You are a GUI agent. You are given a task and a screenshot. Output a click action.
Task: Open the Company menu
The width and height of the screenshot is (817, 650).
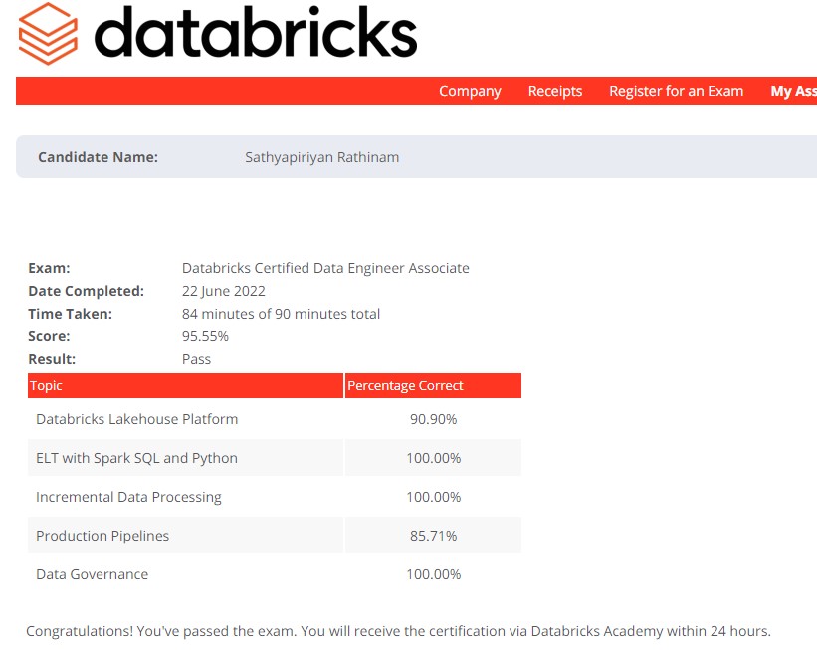click(470, 91)
